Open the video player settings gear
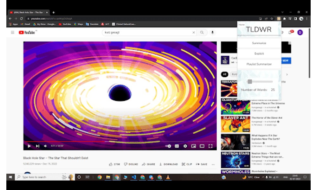Viewport: 317px width, 190px height. 185,146
